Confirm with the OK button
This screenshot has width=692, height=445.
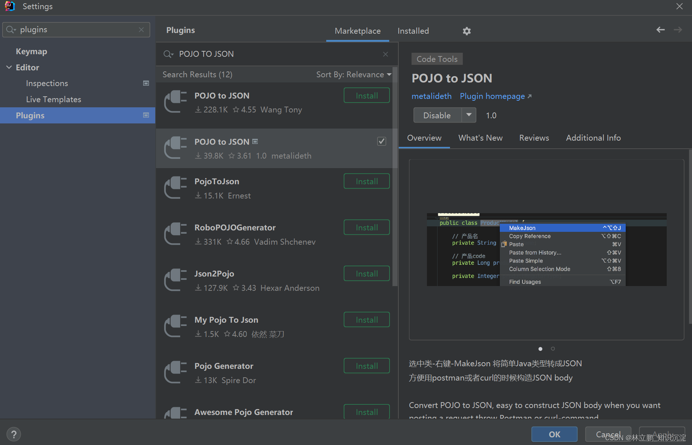(x=554, y=434)
